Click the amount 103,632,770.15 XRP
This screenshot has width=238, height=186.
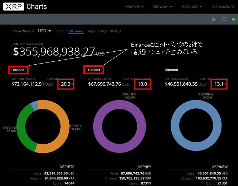(212, 178)
